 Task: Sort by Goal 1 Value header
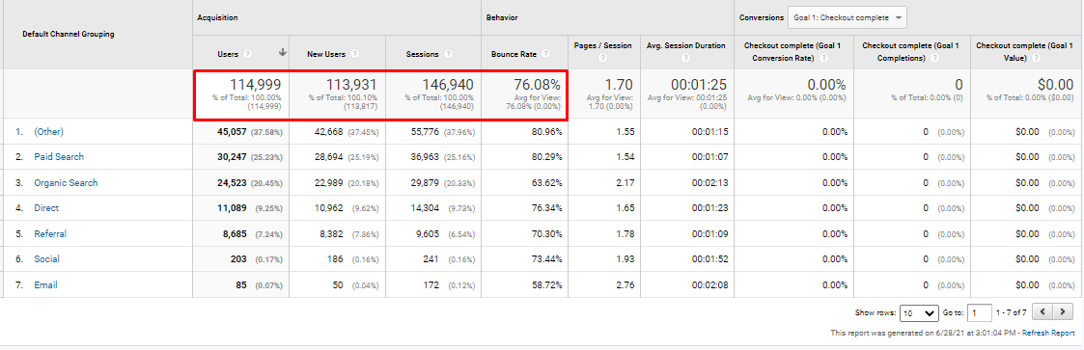coord(1024,52)
